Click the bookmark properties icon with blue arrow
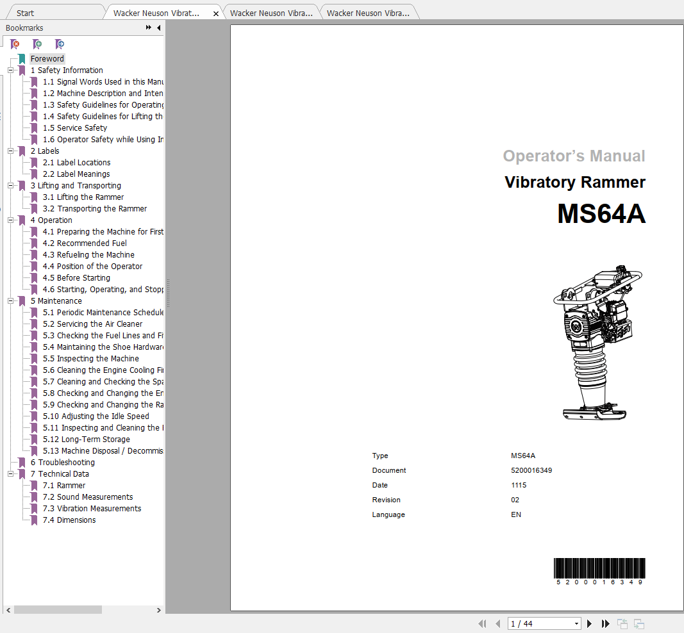 coord(60,44)
